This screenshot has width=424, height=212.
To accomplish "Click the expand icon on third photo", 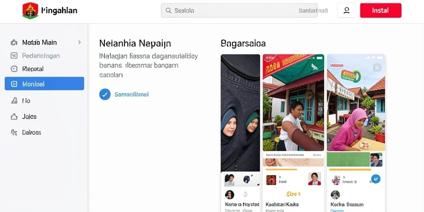I will click(x=377, y=67).
